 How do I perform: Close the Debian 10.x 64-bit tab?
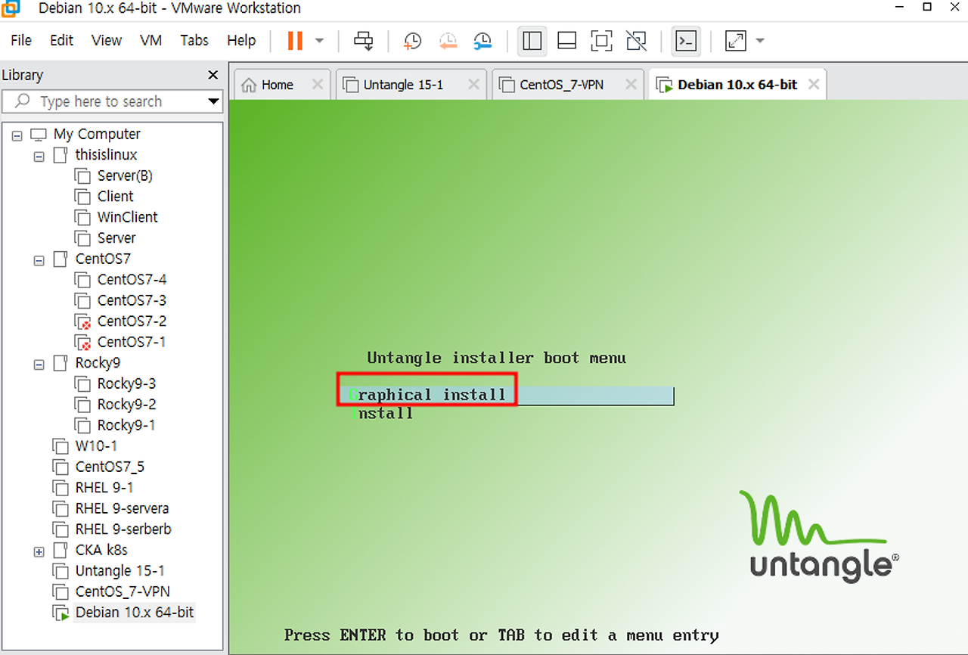click(x=814, y=85)
